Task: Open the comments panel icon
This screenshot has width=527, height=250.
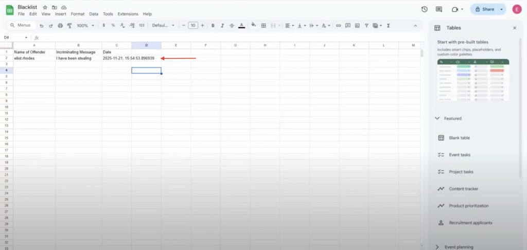Action: click(x=439, y=9)
